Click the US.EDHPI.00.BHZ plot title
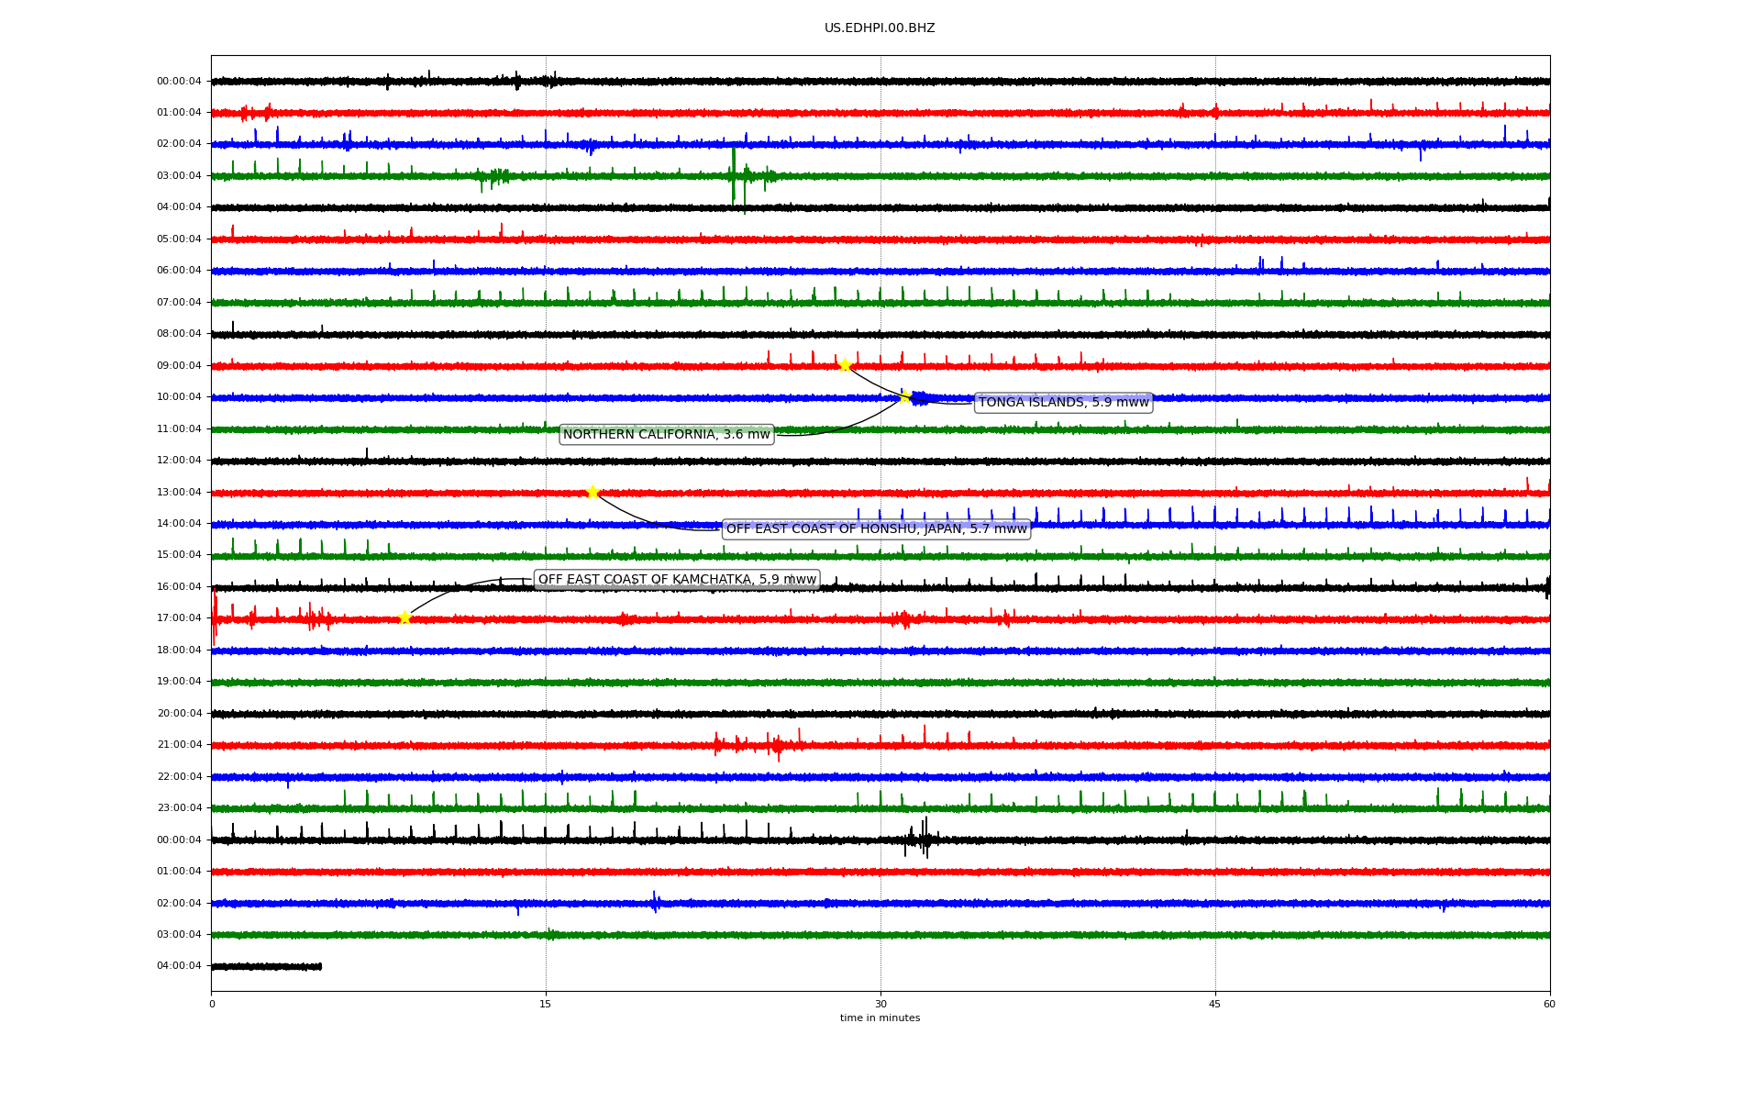The image size is (1761, 1101). (880, 28)
